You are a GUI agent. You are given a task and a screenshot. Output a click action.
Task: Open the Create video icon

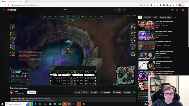click(172, 10)
